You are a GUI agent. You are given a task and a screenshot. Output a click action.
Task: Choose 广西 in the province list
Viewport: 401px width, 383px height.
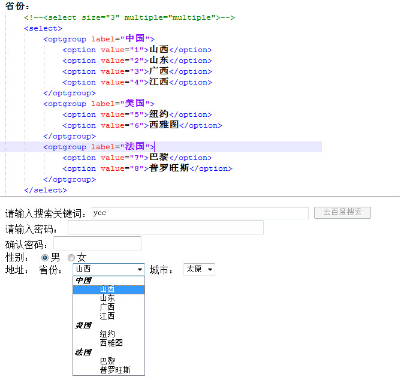(108, 307)
